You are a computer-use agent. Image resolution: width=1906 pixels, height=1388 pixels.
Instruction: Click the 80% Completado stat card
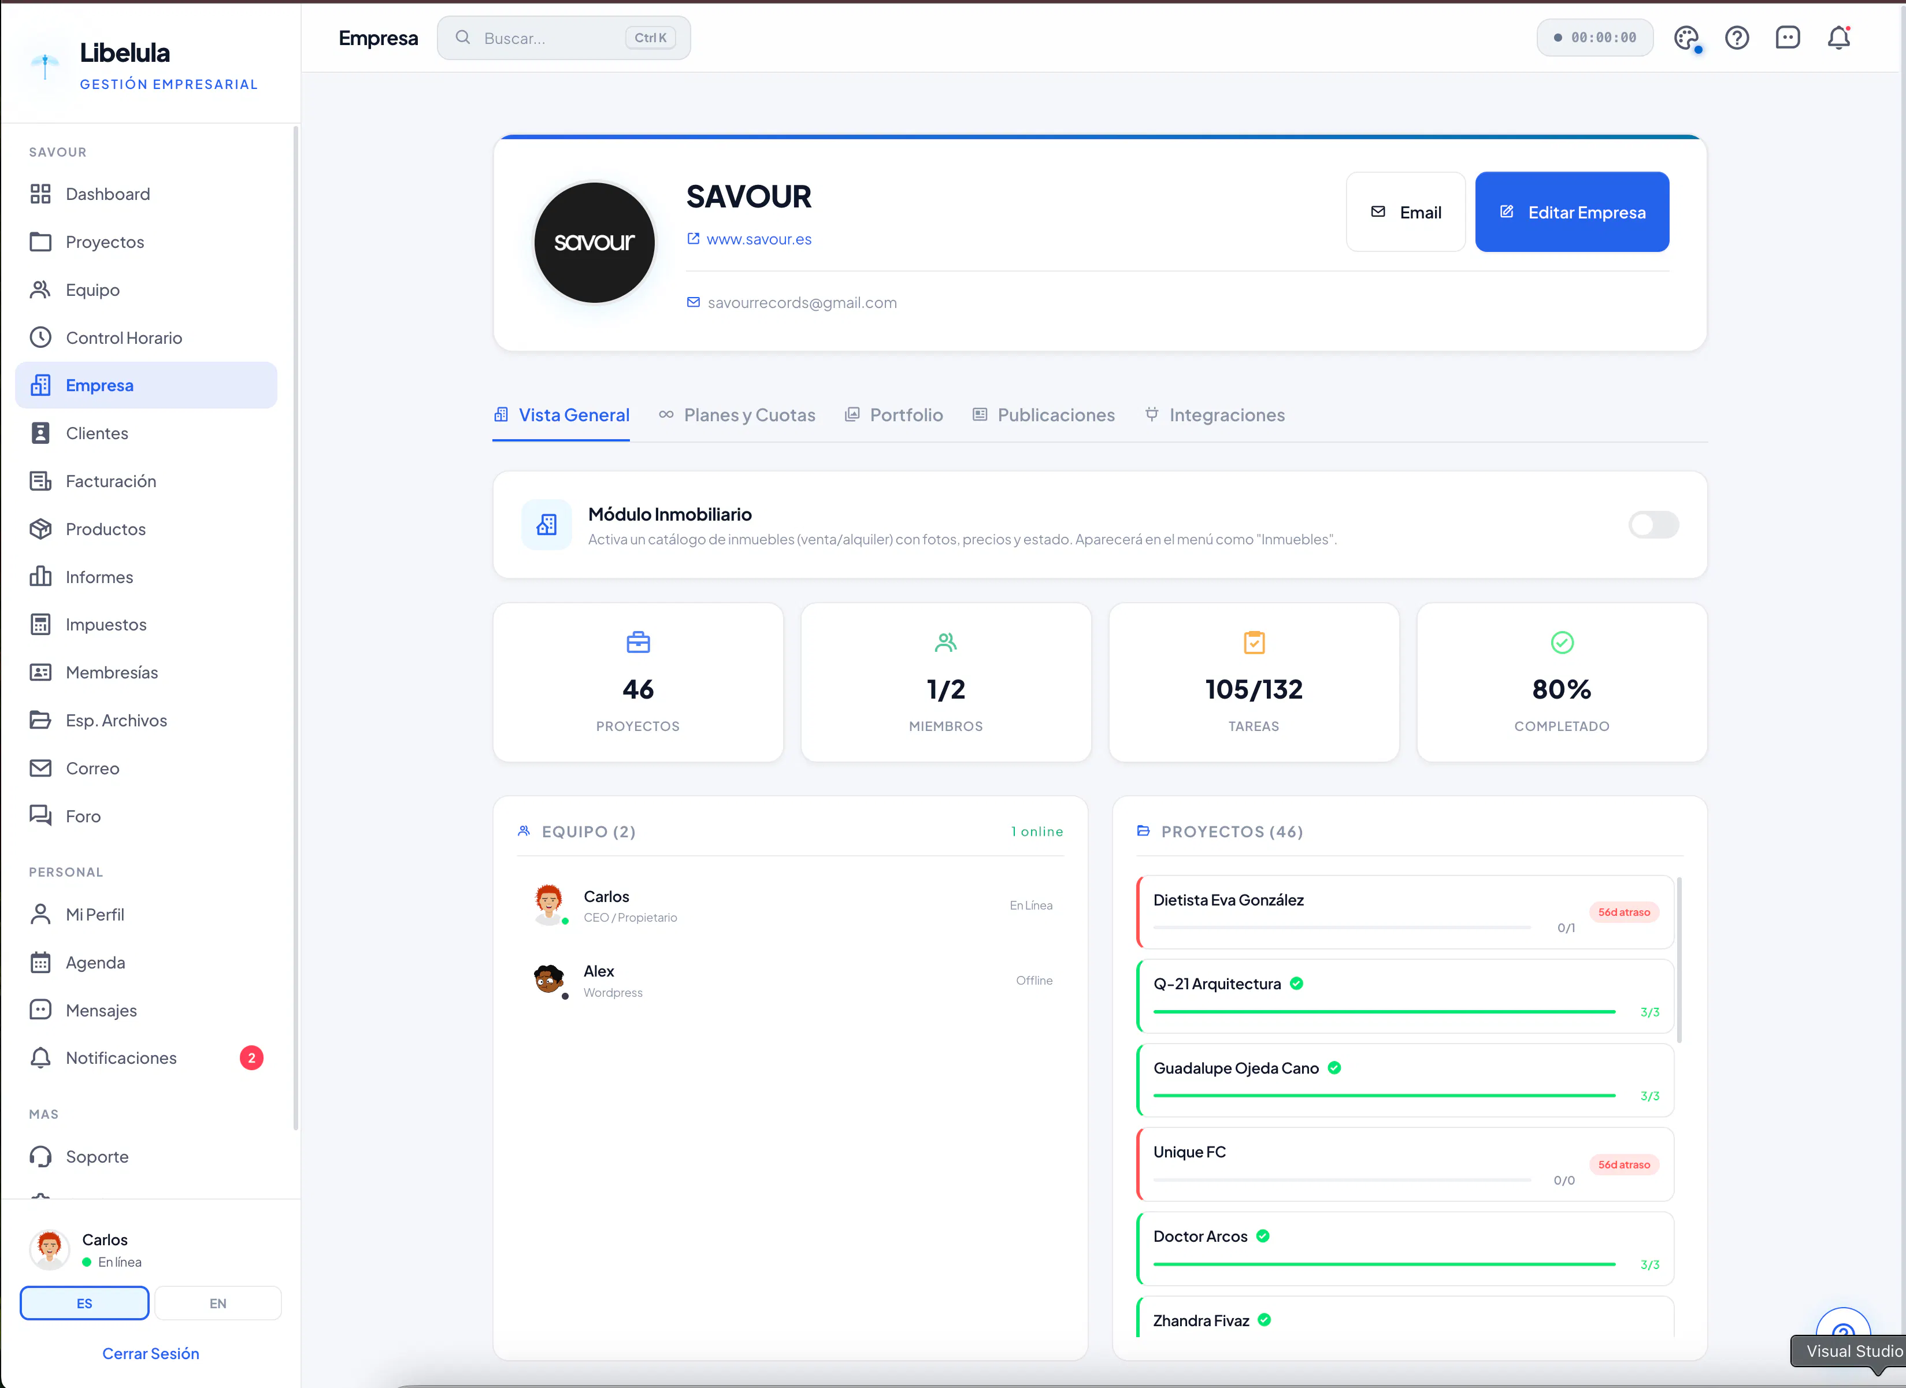(x=1562, y=682)
